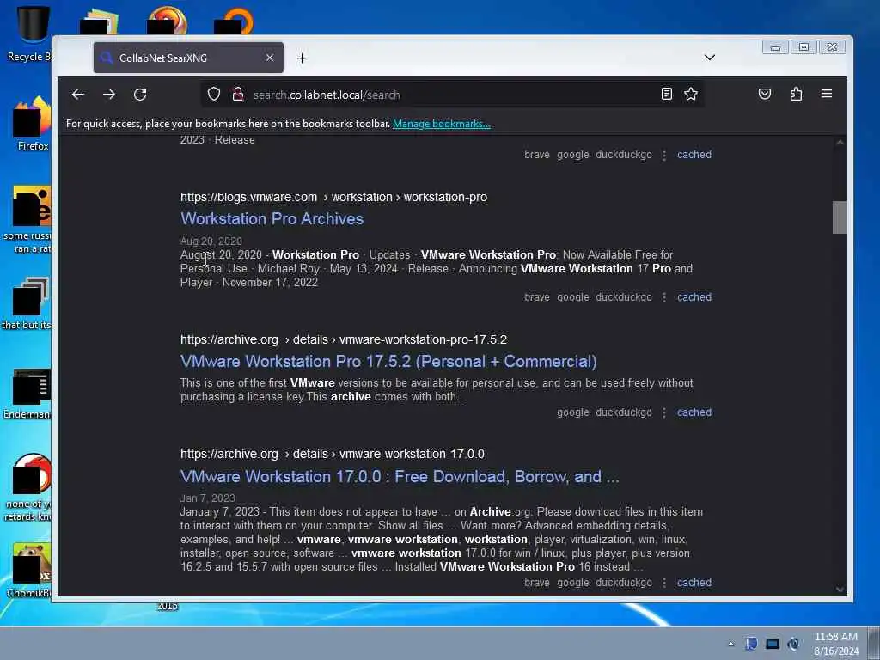Toggle reader view icon in the address bar
This screenshot has height=660, width=880.
pyautogui.click(x=667, y=94)
